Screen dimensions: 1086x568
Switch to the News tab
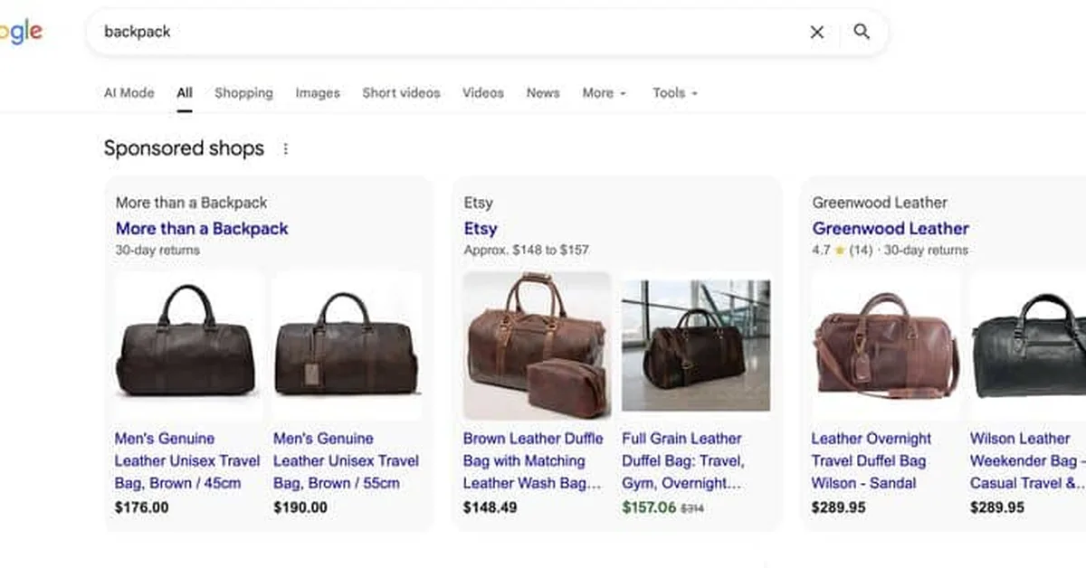(x=542, y=92)
